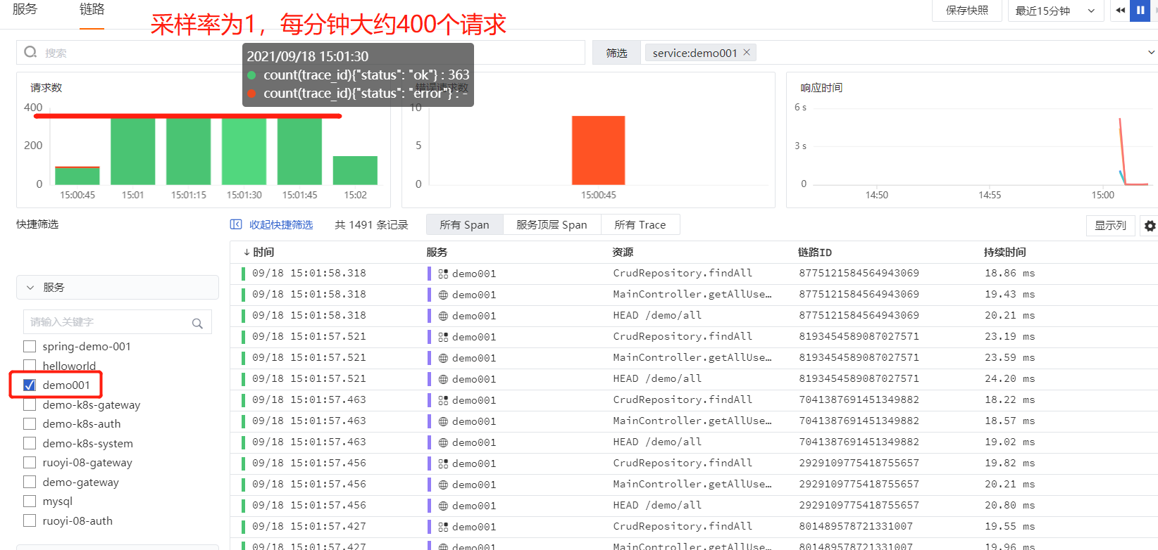Viewport: 1158px width, 550px height.
Task: Click the green 15:01:30 bar in the request chart
Action: pos(244,151)
